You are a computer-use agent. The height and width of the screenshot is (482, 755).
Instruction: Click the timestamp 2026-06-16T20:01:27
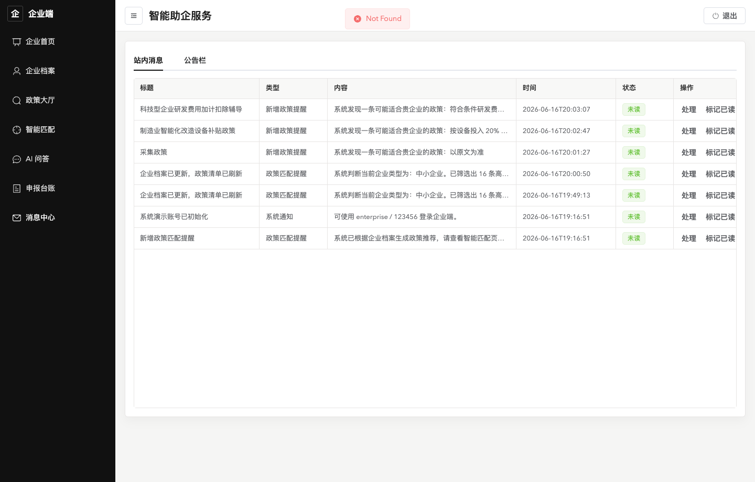tap(556, 152)
